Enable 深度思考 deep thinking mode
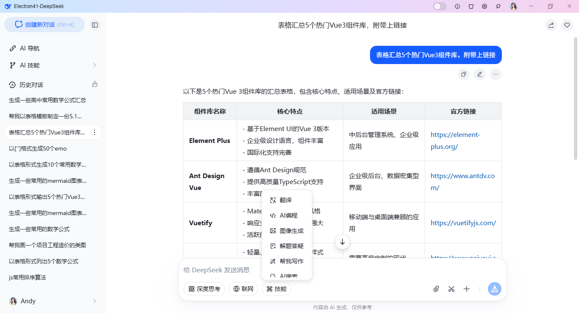This screenshot has height=313, width=579. [x=204, y=289]
